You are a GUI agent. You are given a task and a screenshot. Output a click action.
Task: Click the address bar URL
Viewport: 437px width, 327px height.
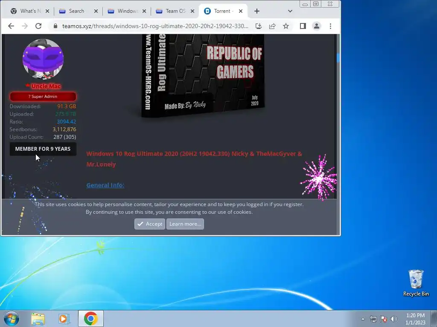[155, 26]
